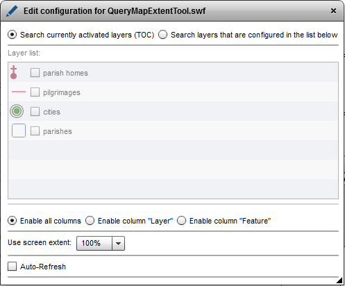Click the empty area in Layer list

(x=173, y=169)
